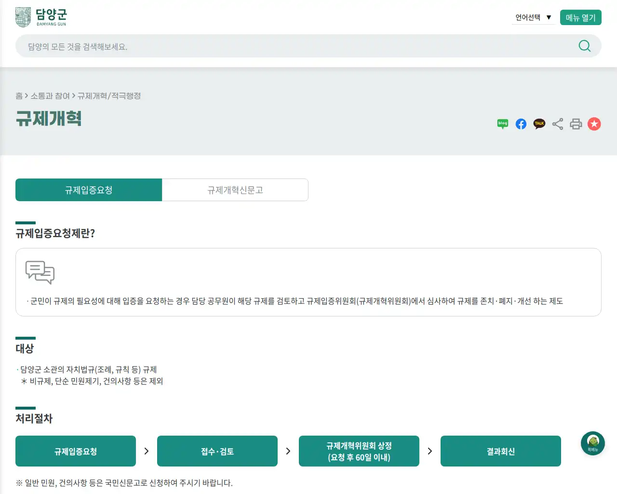Click the search magnifier icon
The width and height of the screenshot is (617, 494).
584,46
